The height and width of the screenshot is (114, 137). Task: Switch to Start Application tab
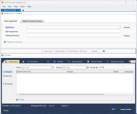tap(11, 21)
